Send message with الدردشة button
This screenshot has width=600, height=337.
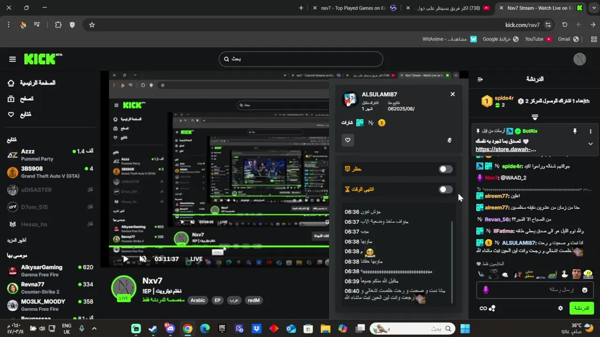581,308
